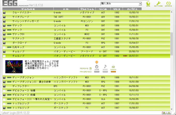Image resolution: width=176 pixels, height=115 pixels.
Task: Click the SLG genre cell
Action: click(x=103, y=99)
